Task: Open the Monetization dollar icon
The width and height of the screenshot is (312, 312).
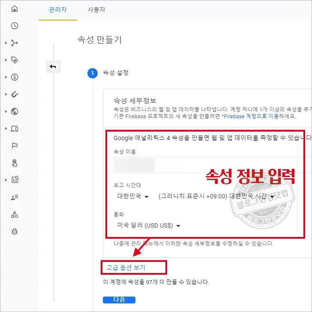Action: (x=15, y=77)
